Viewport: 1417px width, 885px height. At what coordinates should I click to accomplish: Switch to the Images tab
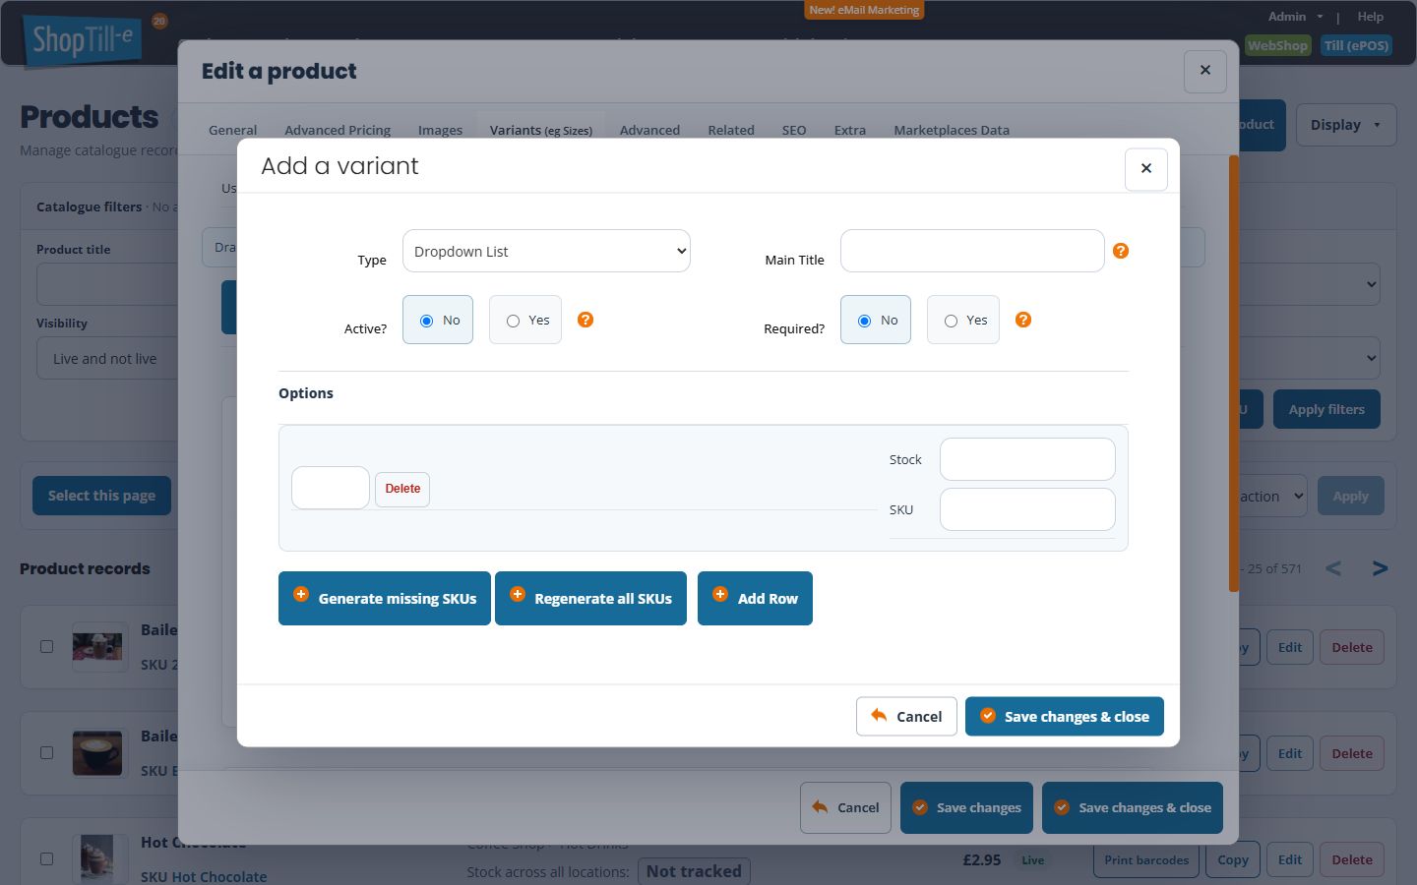point(440,130)
